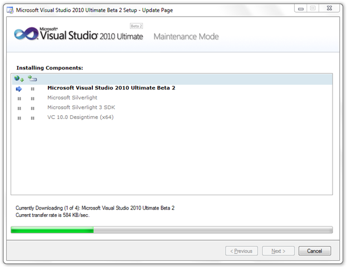The height and width of the screenshot is (267, 347).
Task: Close the setup window
Action: [x=330, y=8]
